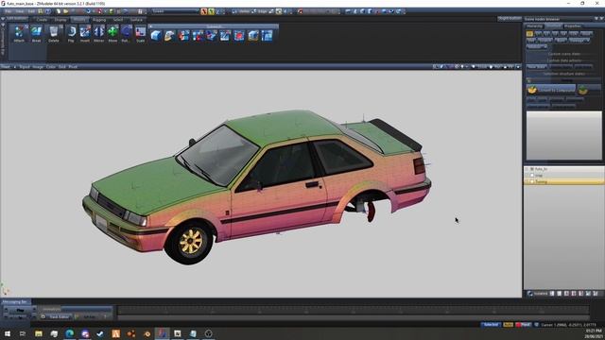The height and width of the screenshot is (340, 605).
Task: Open the Pivot viewport menu
Action: [73, 67]
